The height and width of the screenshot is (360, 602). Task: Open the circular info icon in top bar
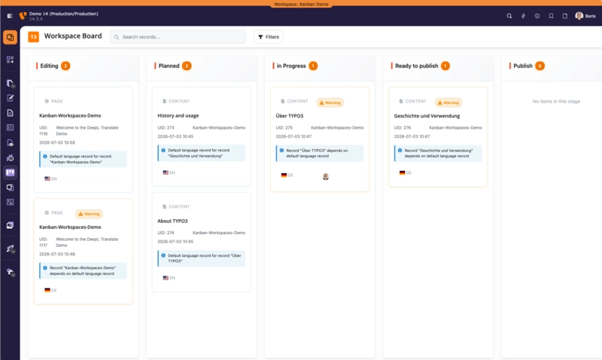point(537,16)
